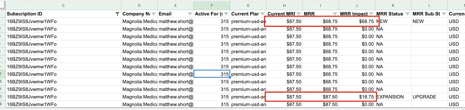Select the $18.75 MRR Impact cell
465x110 pixels.
357,97
